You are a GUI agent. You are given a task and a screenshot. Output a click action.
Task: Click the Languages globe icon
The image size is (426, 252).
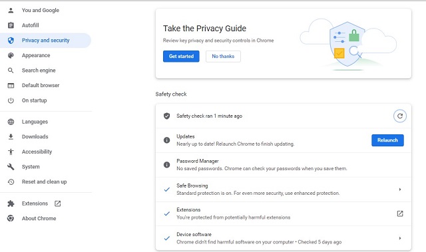[x=11, y=122]
